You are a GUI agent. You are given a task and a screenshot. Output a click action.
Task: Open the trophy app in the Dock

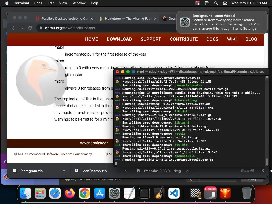point(225,193)
